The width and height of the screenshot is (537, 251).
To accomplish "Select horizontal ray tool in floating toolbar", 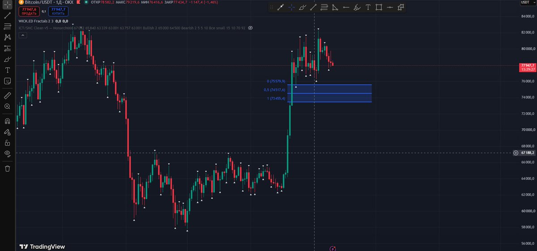I will 346,7.
